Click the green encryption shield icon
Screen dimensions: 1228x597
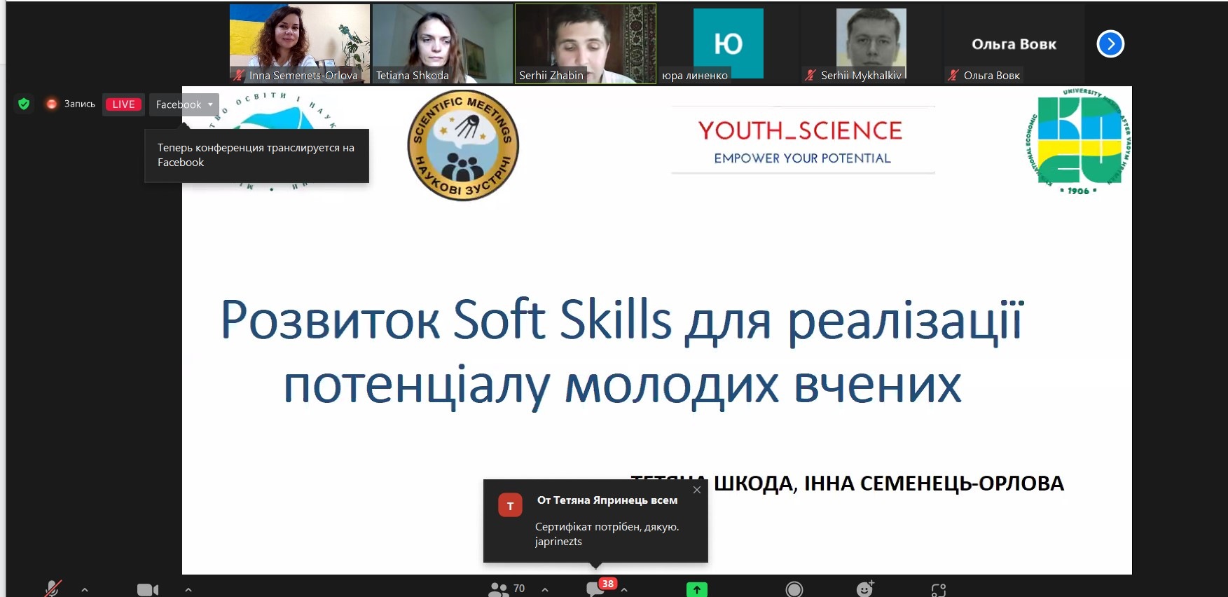click(x=24, y=104)
